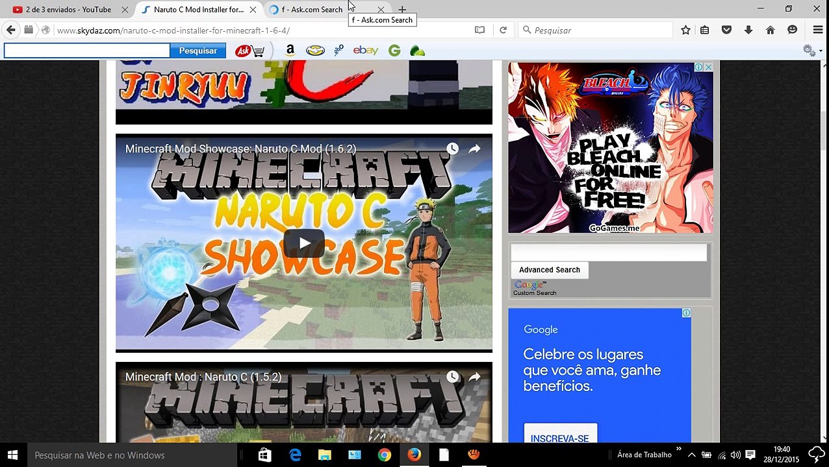Viewport: 829px width, 467px height.
Task: Share the Naruto C 1.6.2 showcase video
Action: point(474,149)
